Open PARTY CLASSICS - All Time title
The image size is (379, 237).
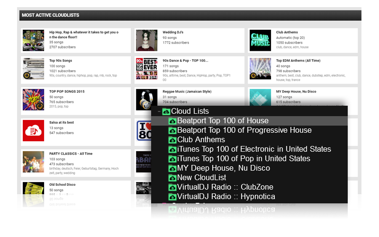[71, 154]
